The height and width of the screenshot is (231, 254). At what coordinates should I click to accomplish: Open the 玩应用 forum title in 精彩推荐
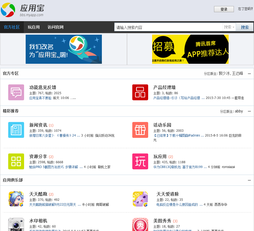click(x=160, y=156)
